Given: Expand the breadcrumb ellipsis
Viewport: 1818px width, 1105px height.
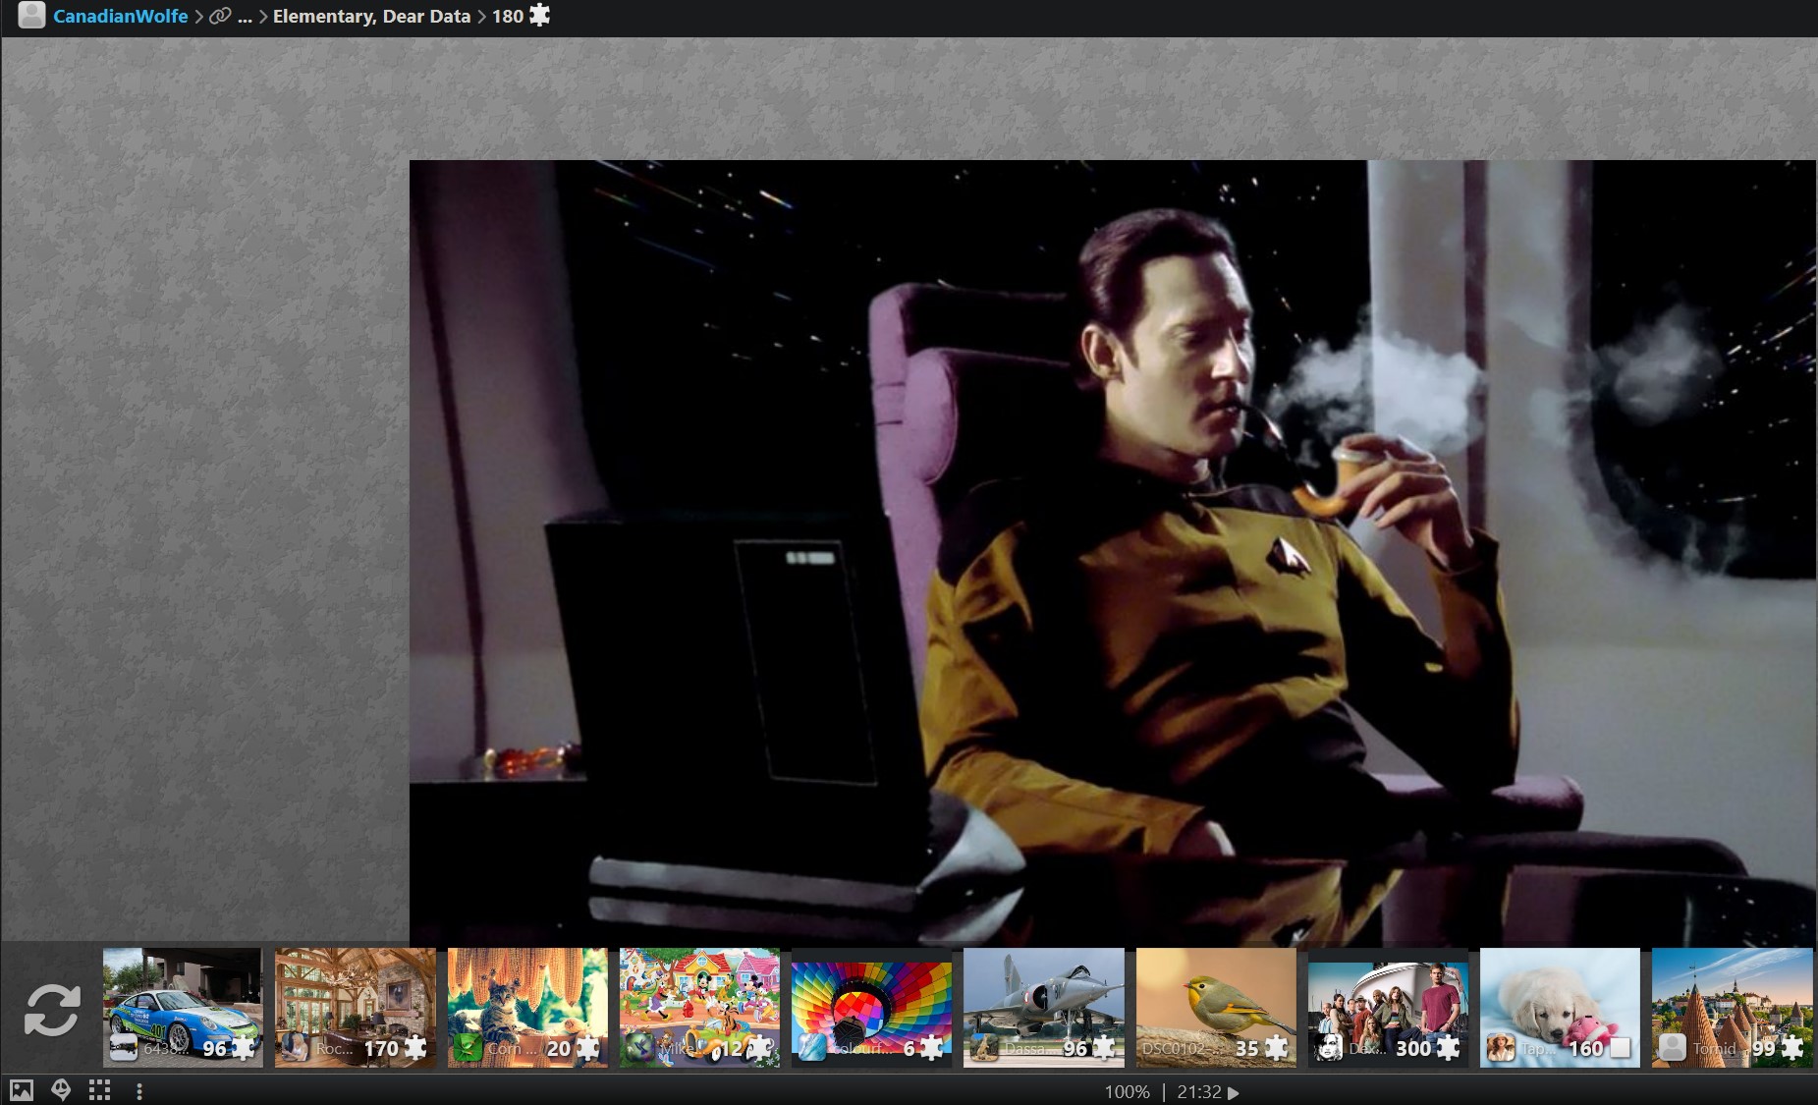Looking at the screenshot, I should click(245, 17).
